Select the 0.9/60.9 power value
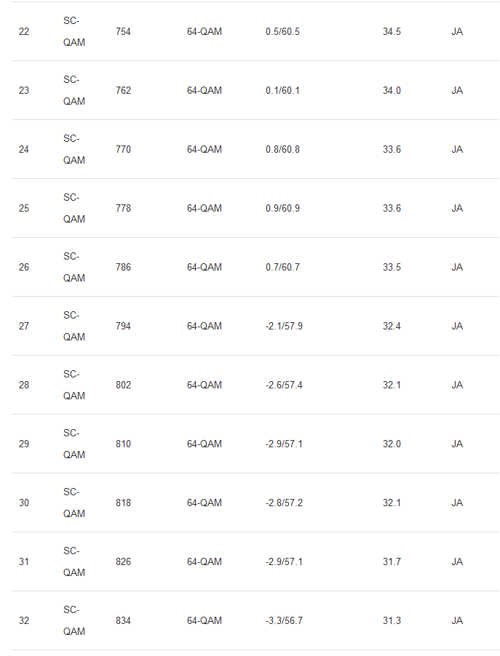The height and width of the screenshot is (656, 500). pyautogui.click(x=282, y=209)
